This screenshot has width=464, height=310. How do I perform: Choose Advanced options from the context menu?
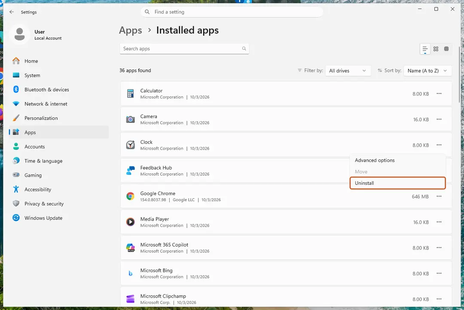[397, 160]
